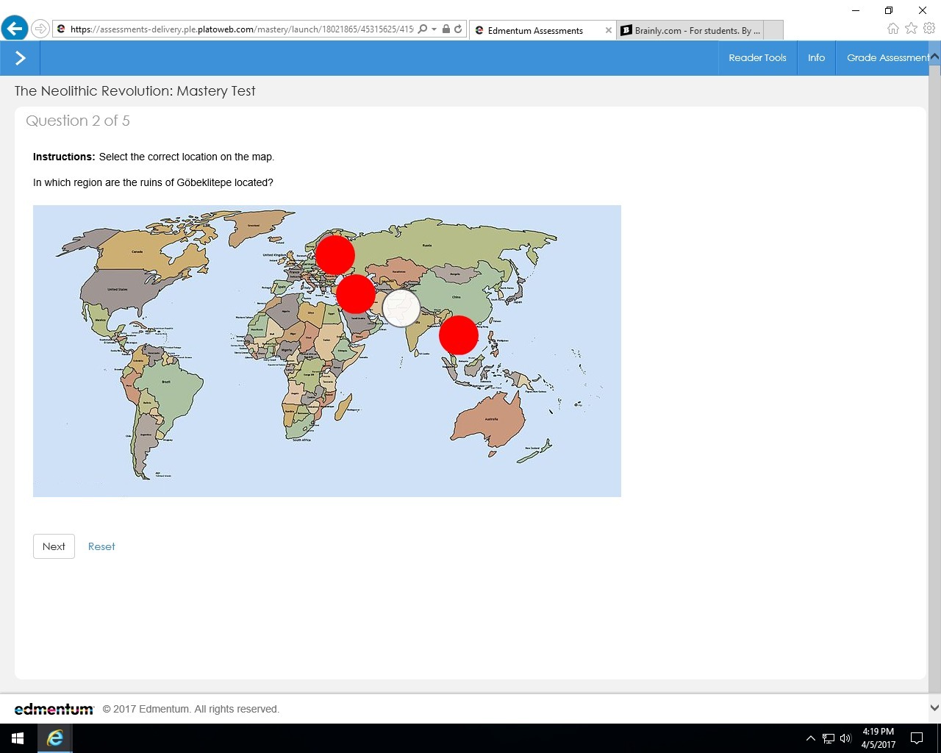Image resolution: width=941 pixels, height=753 pixels.
Task: Open browser settings gear icon
Action: [x=929, y=29]
